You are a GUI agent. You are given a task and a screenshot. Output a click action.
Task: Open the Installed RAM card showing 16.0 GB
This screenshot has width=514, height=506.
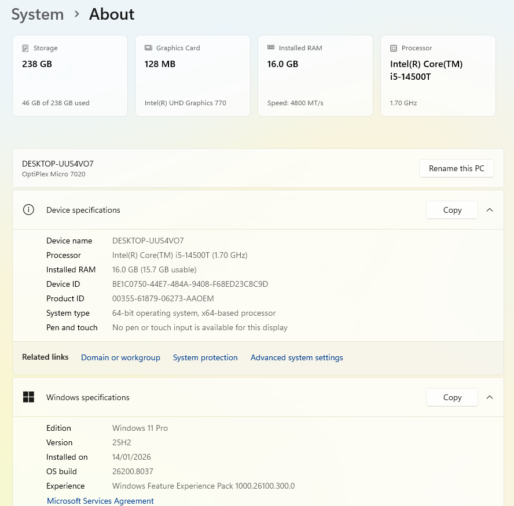pyautogui.click(x=315, y=76)
